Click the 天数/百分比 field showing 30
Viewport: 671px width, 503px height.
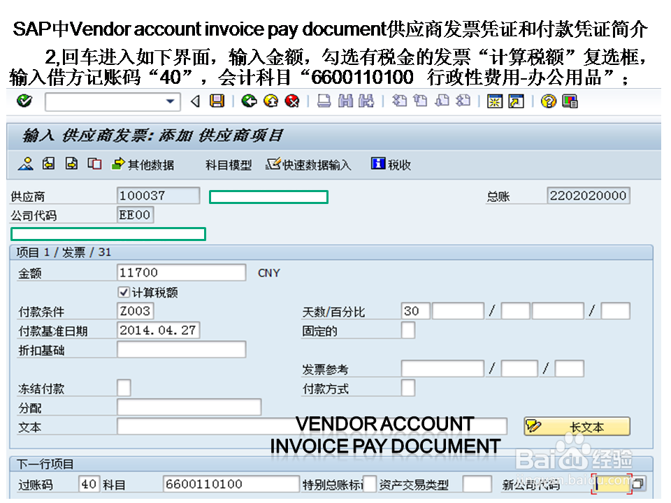click(415, 311)
